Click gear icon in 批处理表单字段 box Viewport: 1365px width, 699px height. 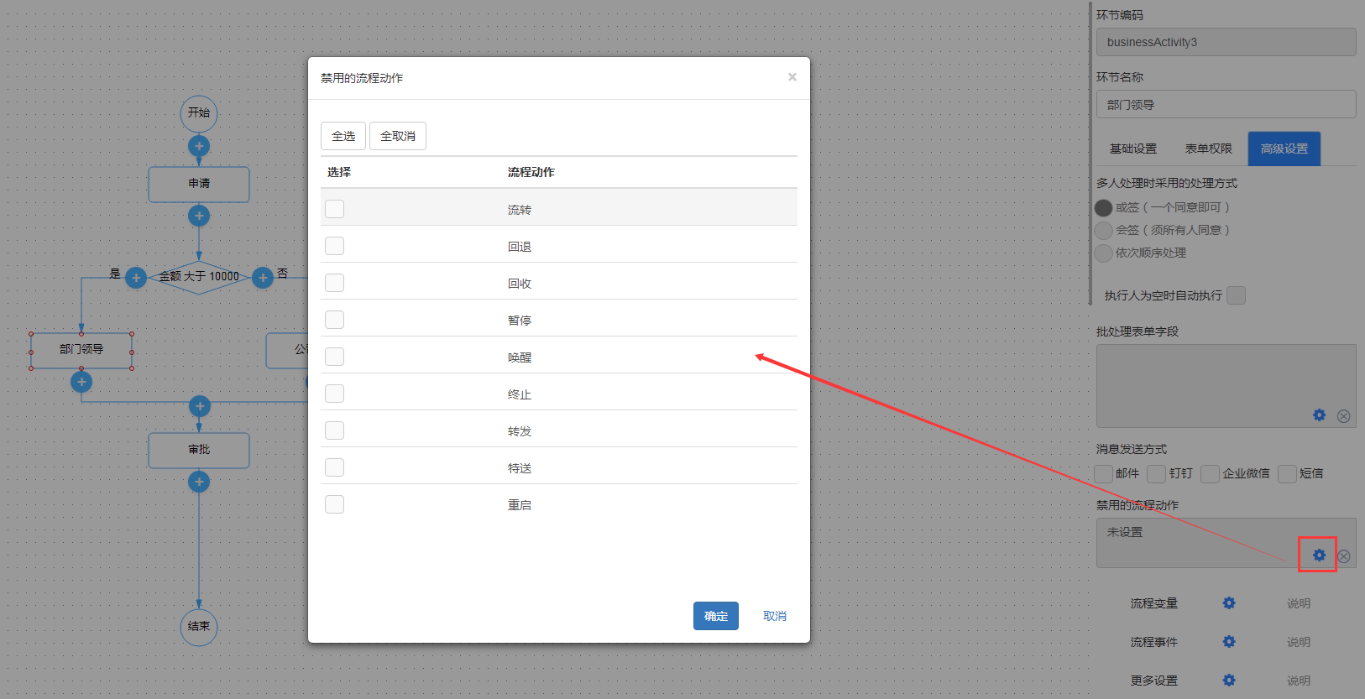(1319, 415)
